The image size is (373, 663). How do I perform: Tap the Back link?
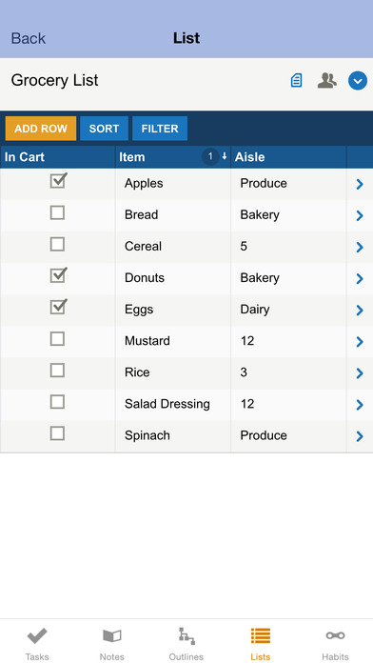pos(28,38)
